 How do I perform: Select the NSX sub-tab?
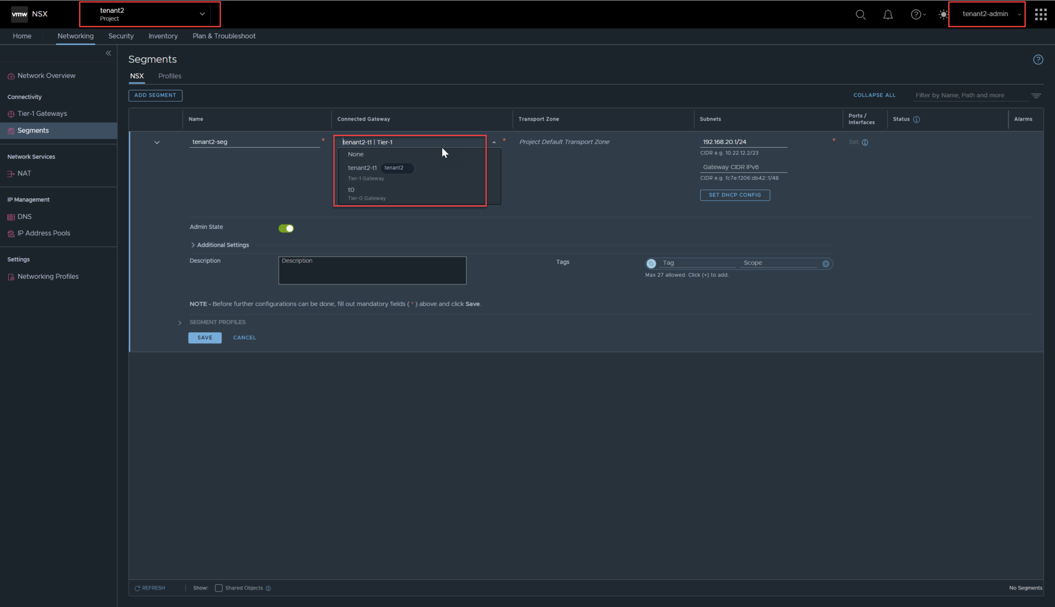click(137, 76)
